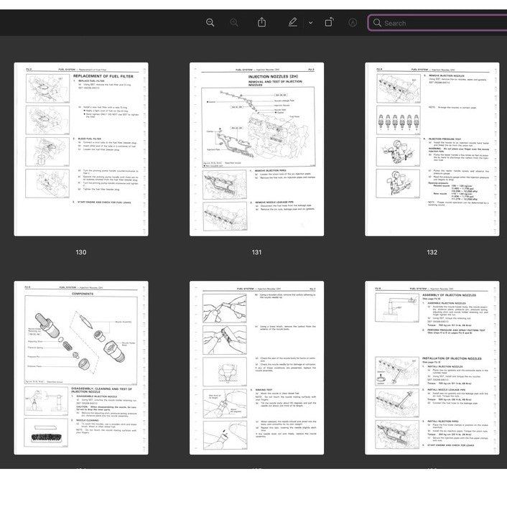Select the bottom middle nozzle cleaning page thumbnail
The image size is (507, 507).
pyautogui.click(x=256, y=368)
